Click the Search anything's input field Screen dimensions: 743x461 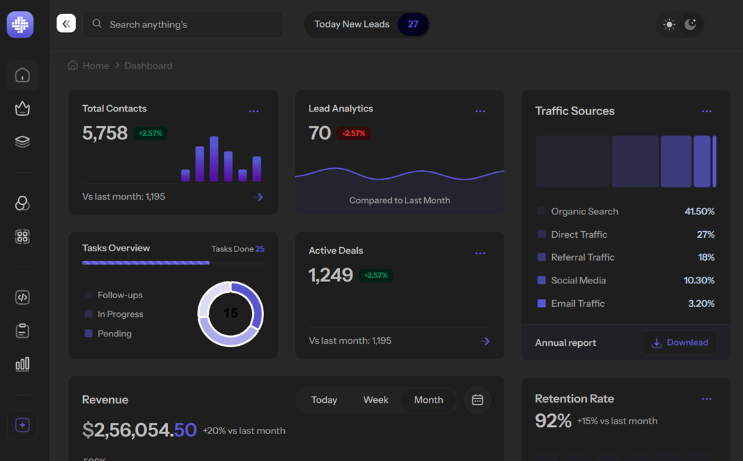(x=183, y=24)
